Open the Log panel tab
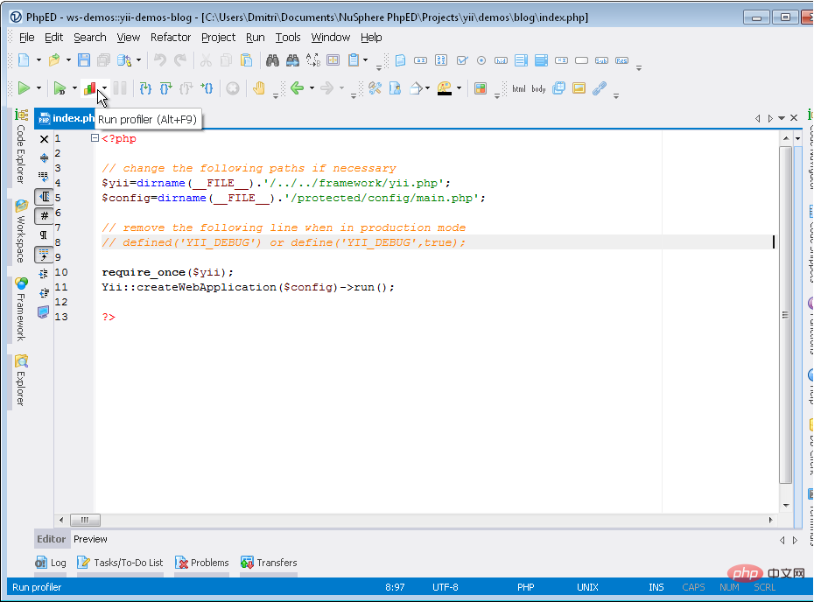Viewport: 814px width, 602px height. point(51,563)
